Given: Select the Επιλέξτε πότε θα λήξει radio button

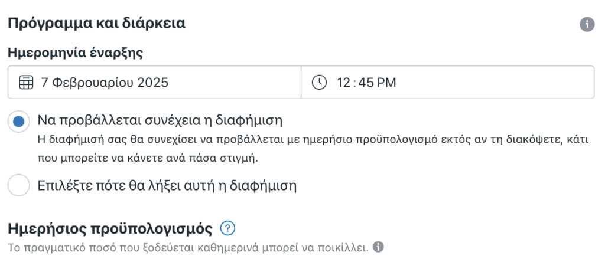Looking at the screenshot, I should tap(18, 185).
